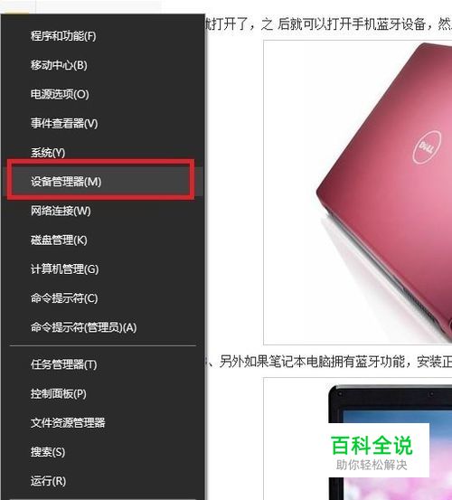The height and width of the screenshot is (500, 452).
Task: Launch 文件资源管理器
Action: [x=102, y=422]
